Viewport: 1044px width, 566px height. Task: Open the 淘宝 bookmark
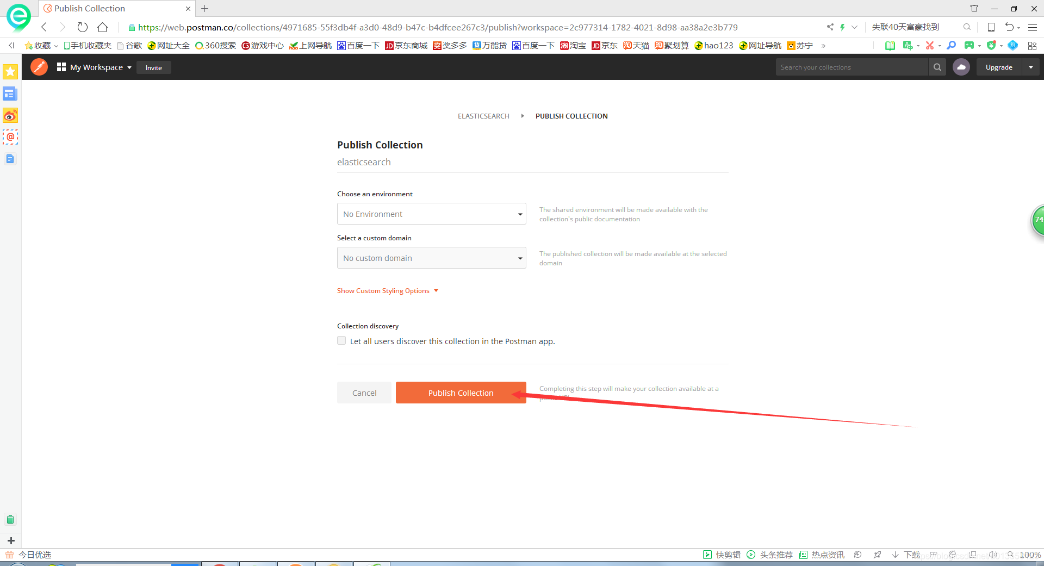(573, 46)
